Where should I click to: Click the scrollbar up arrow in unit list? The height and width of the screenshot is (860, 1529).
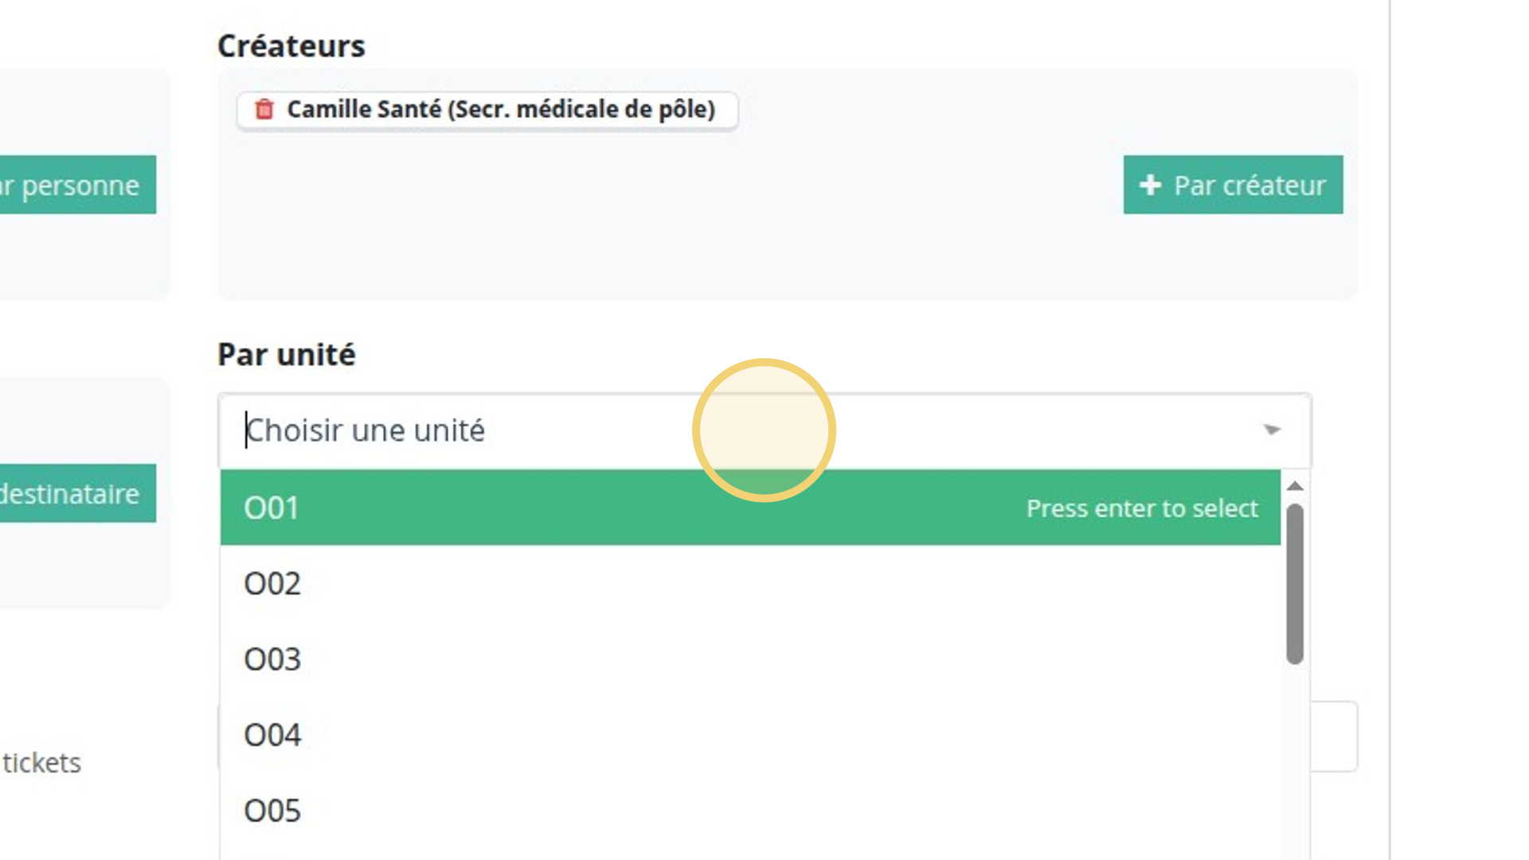click(1295, 486)
